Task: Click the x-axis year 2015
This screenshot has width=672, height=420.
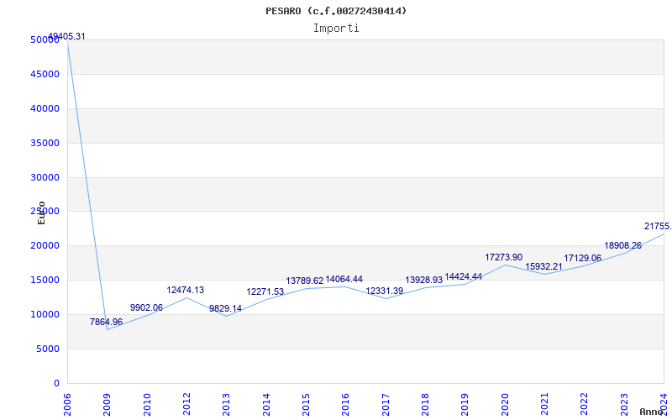Action: click(306, 405)
